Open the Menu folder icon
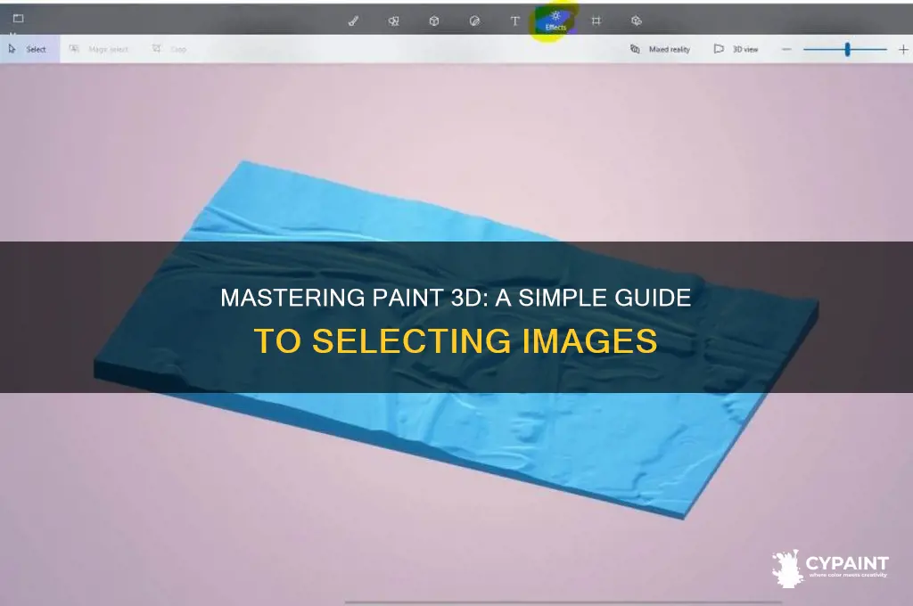This screenshot has height=606, width=913. click(x=18, y=19)
